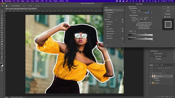Click fx badge on Layer 0 copy

click(171, 76)
